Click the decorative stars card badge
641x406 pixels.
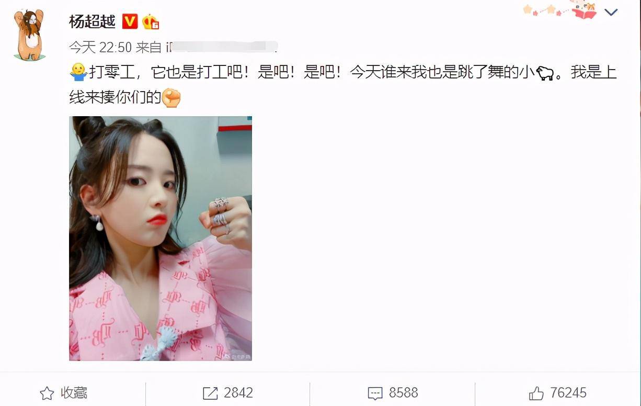560,10
